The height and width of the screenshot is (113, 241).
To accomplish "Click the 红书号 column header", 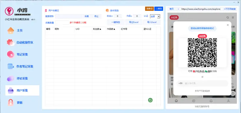I will pyautogui.click(x=124, y=29).
